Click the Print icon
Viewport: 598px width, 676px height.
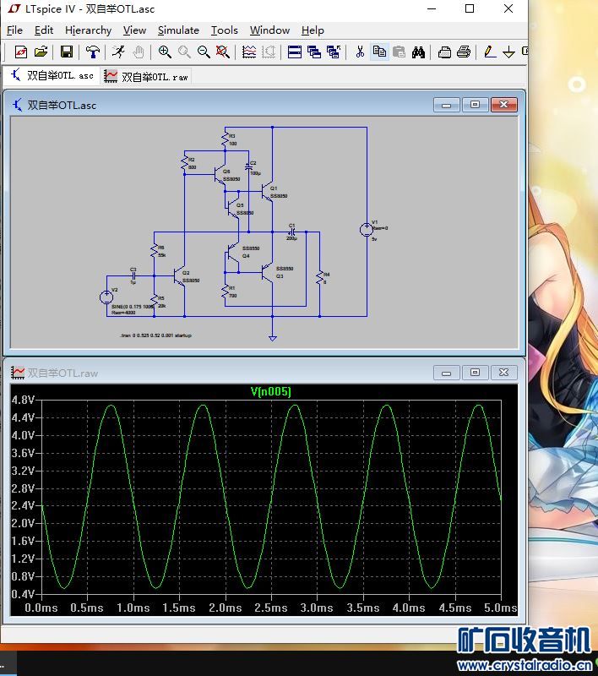pos(464,52)
